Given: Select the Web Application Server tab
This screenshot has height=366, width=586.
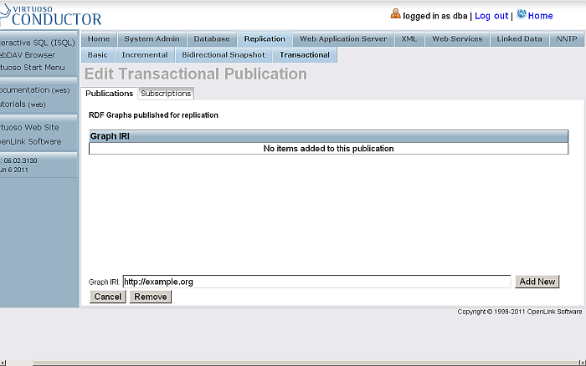Looking at the screenshot, I should pyautogui.click(x=343, y=39).
